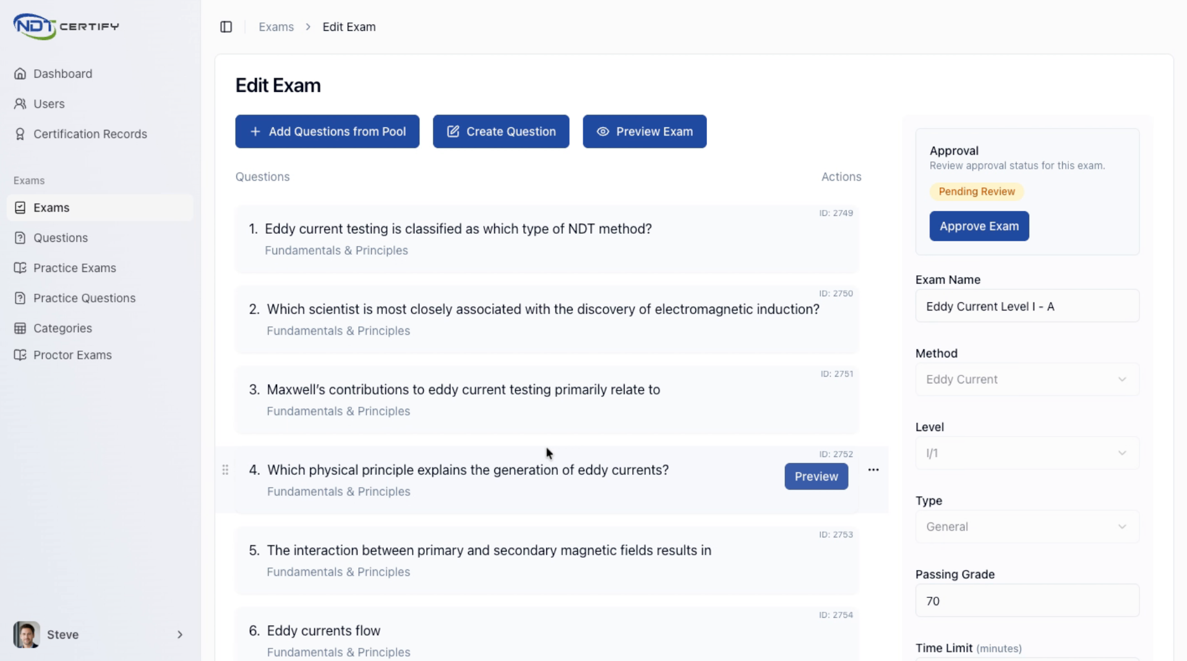Click the Exams breadcrumb link
Viewport: 1187px width, 661px height.
[x=276, y=27]
